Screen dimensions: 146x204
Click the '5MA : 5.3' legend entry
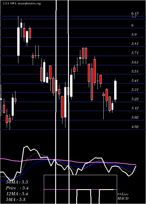[16, 199]
